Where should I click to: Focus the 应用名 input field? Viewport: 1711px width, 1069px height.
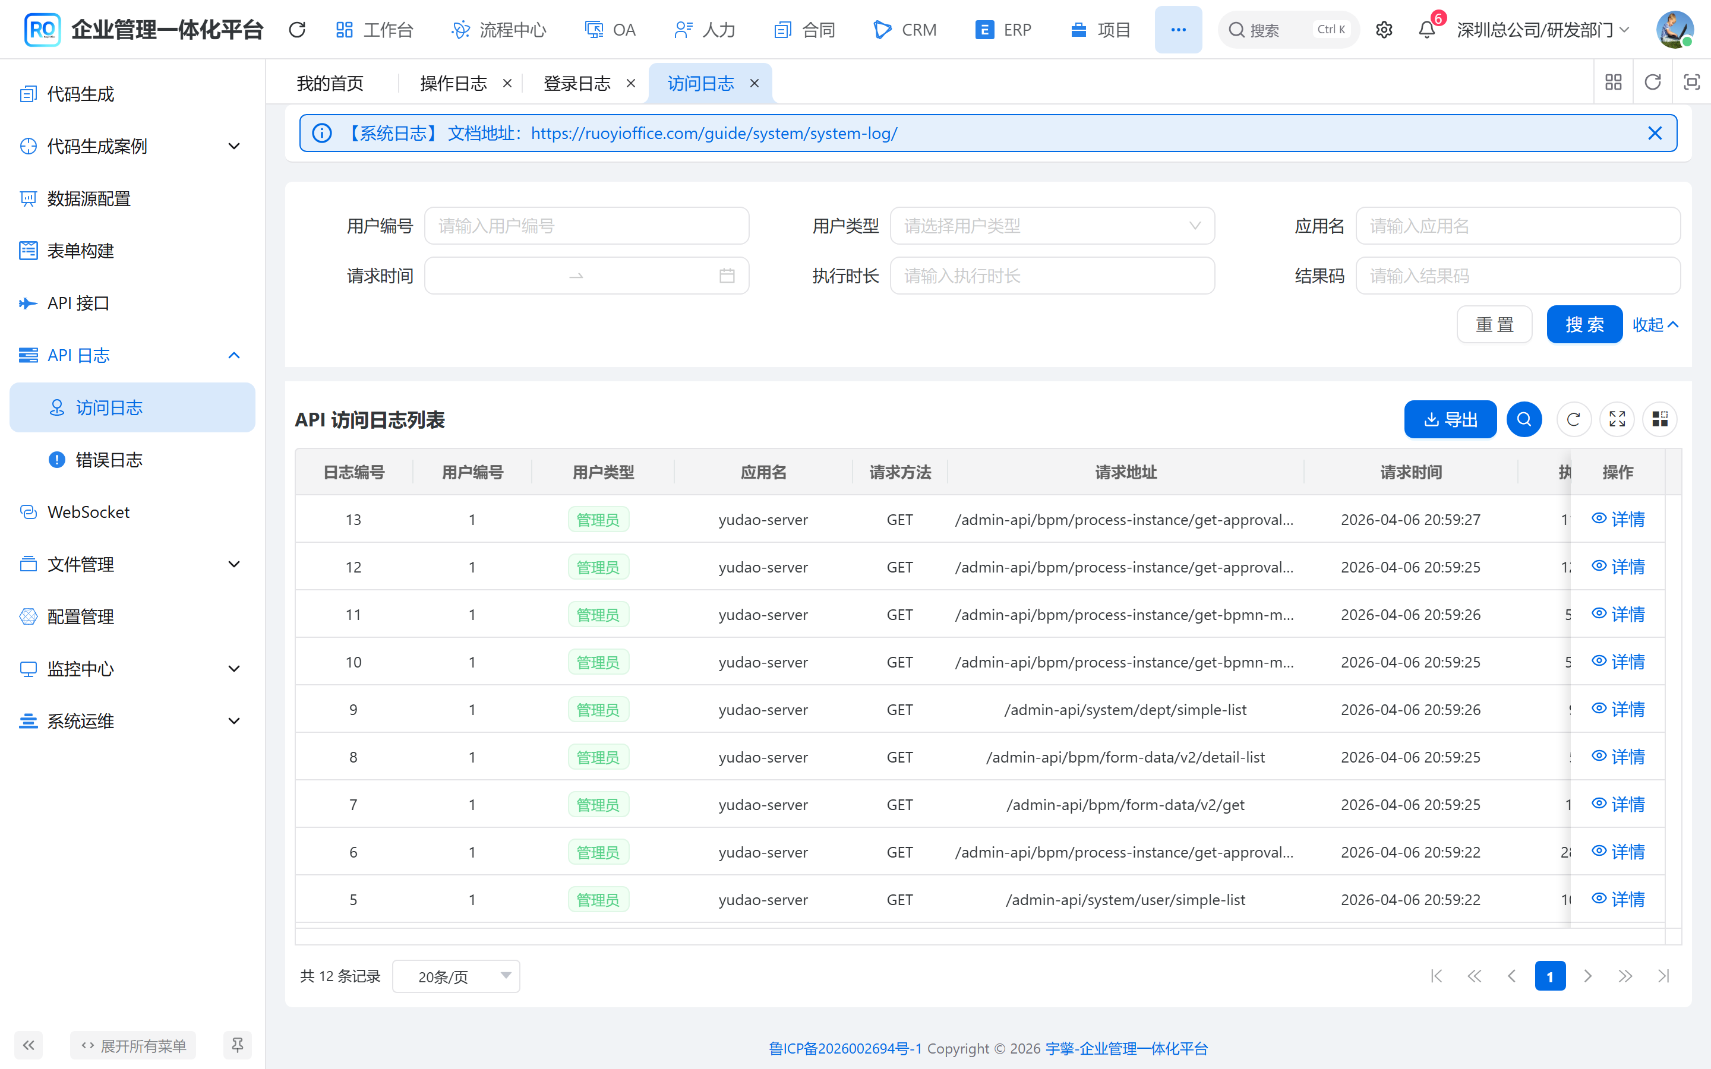pos(1518,226)
